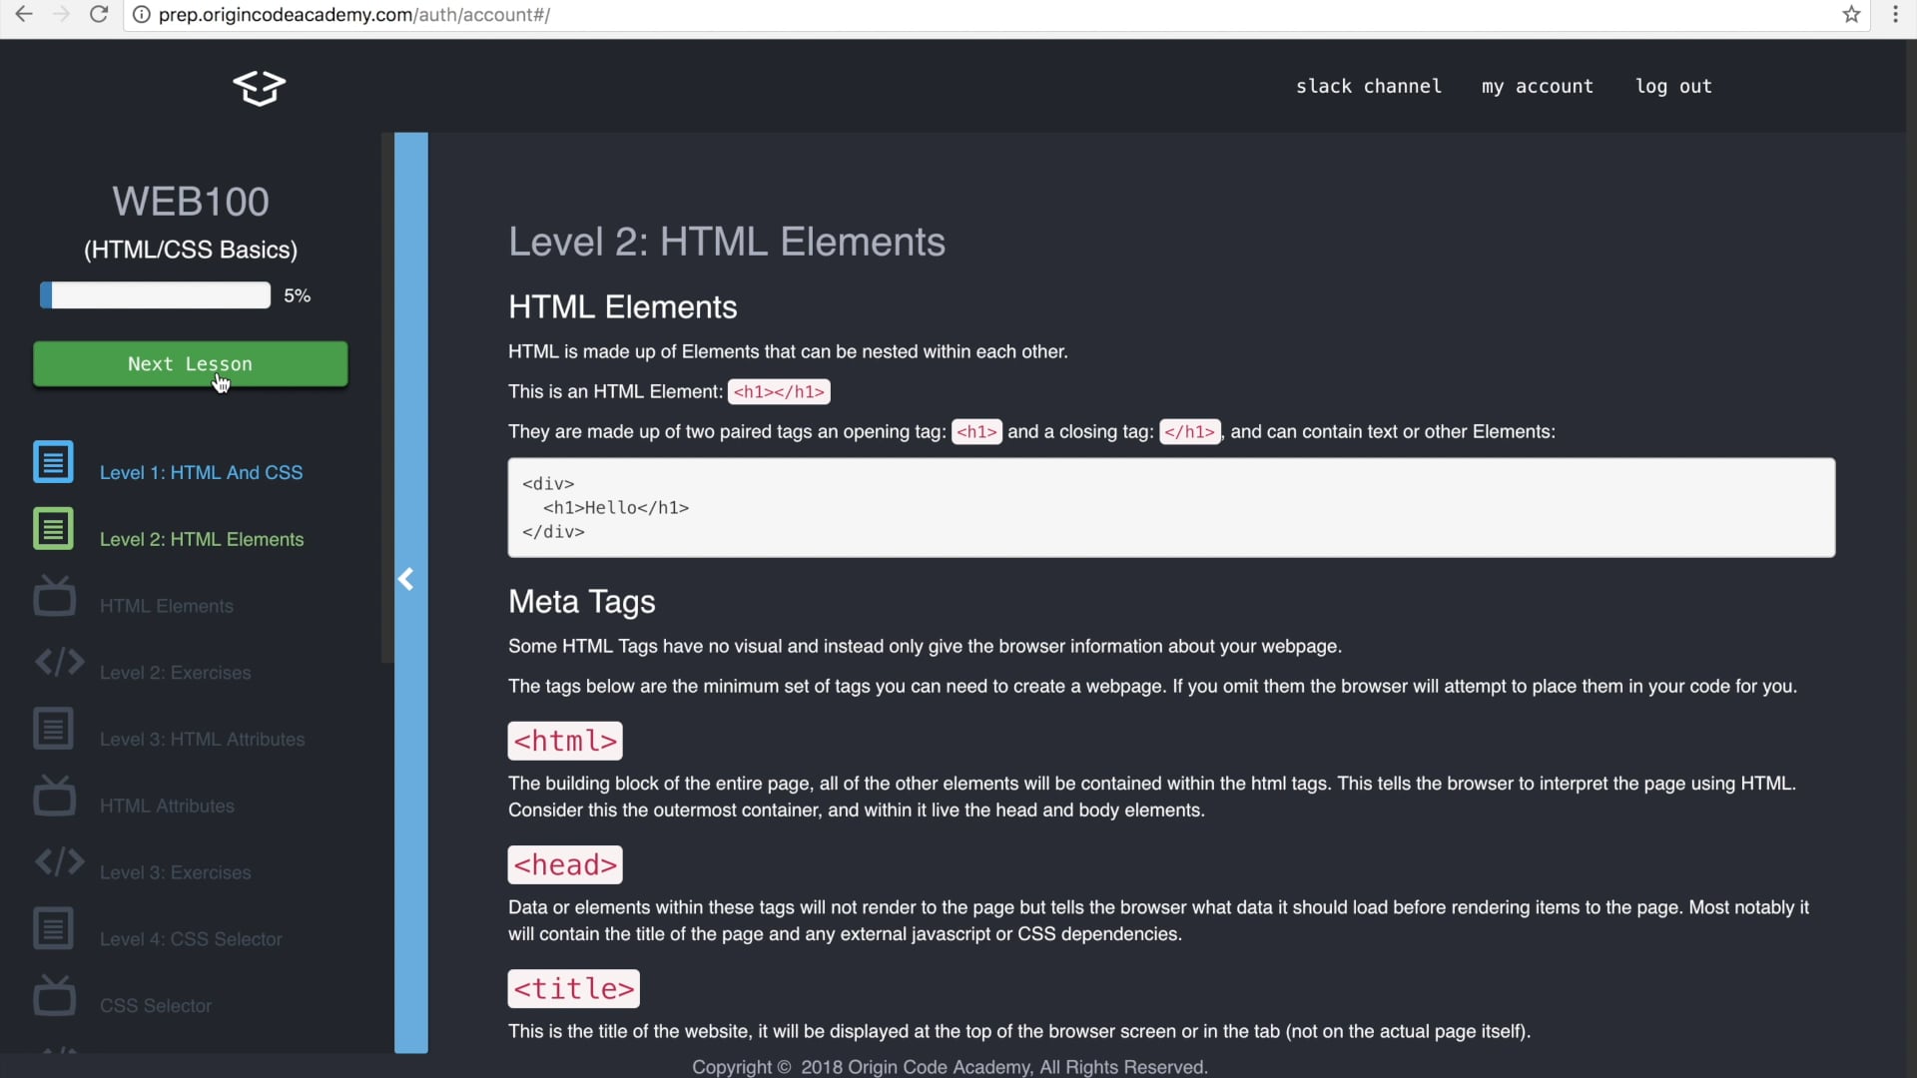Open Level 2: HTML Elements lesson link

(202, 540)
